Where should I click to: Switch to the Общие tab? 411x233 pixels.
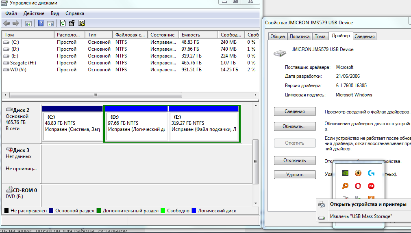tap(278, 36)
